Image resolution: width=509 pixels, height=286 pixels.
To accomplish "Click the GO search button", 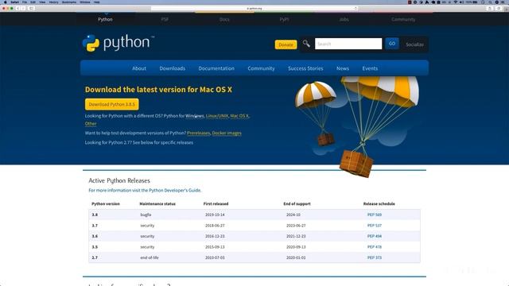I will pos(392,44).
